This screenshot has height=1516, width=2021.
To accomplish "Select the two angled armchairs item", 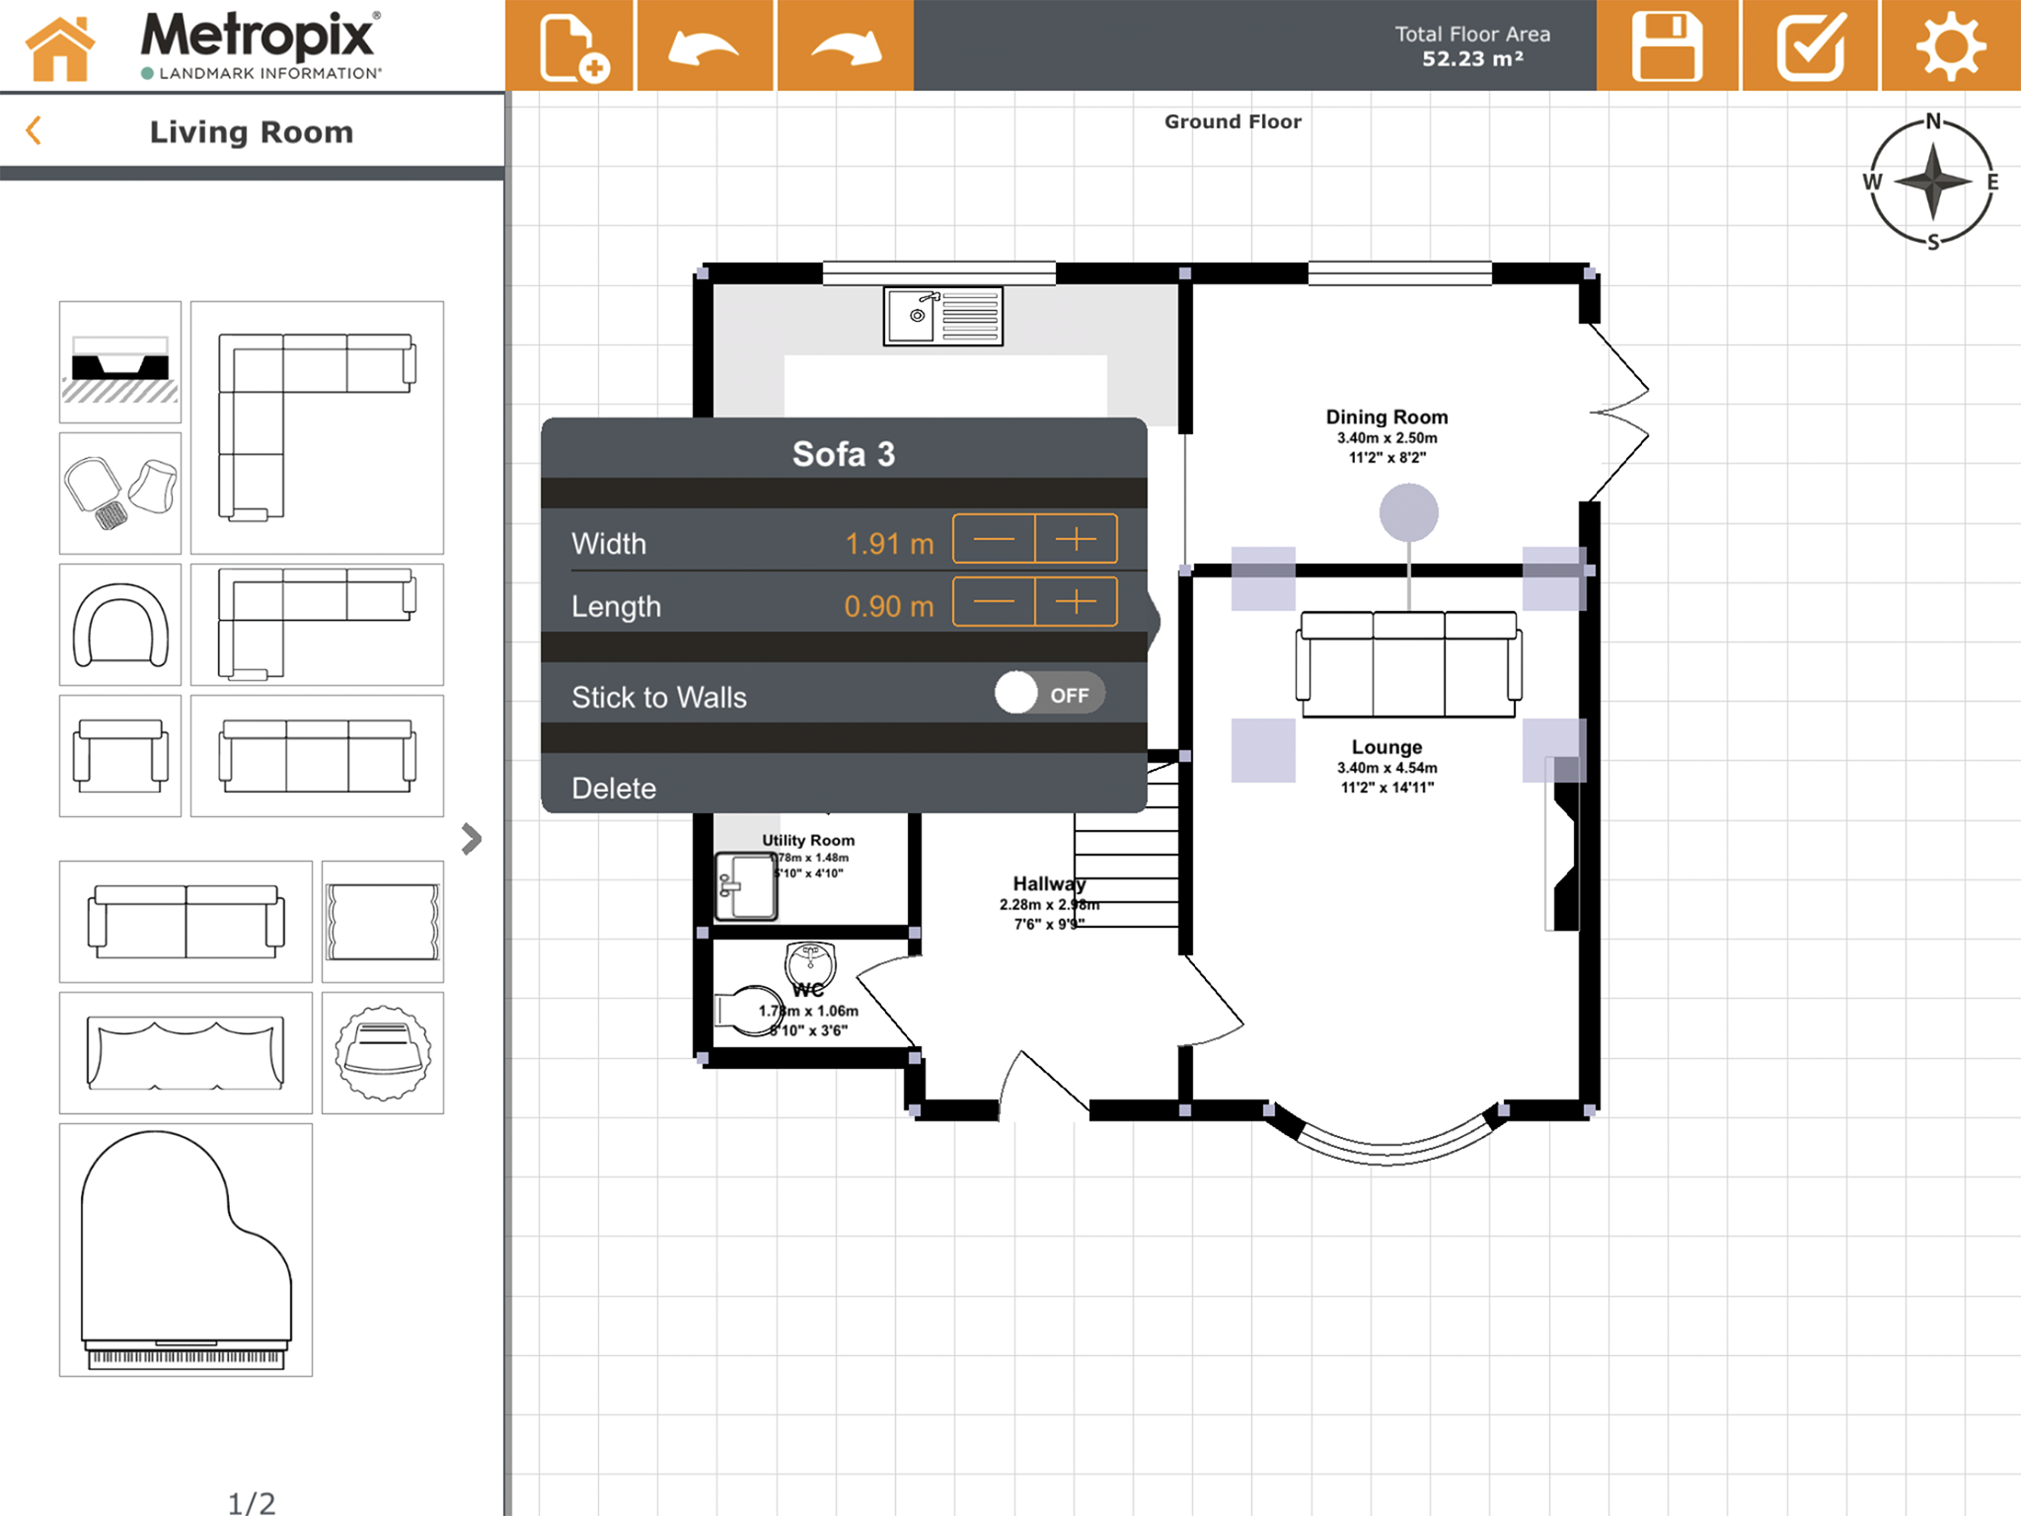I will pos(120,493).
